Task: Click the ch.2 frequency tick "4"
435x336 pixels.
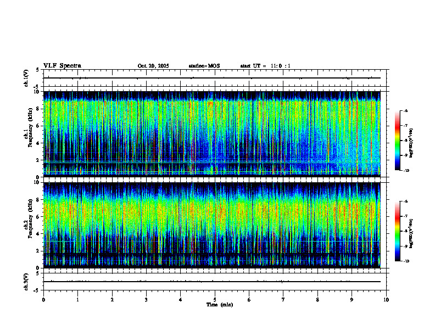Action: tap(38, 234)
